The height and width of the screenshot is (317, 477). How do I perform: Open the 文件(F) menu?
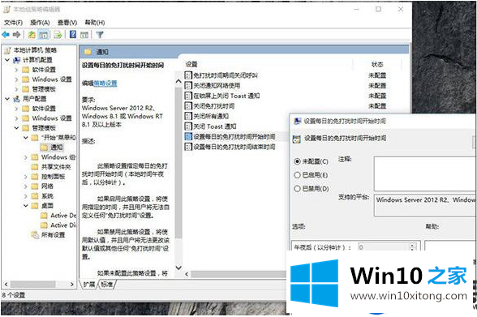pyautogui.click(x=13, y=23)
